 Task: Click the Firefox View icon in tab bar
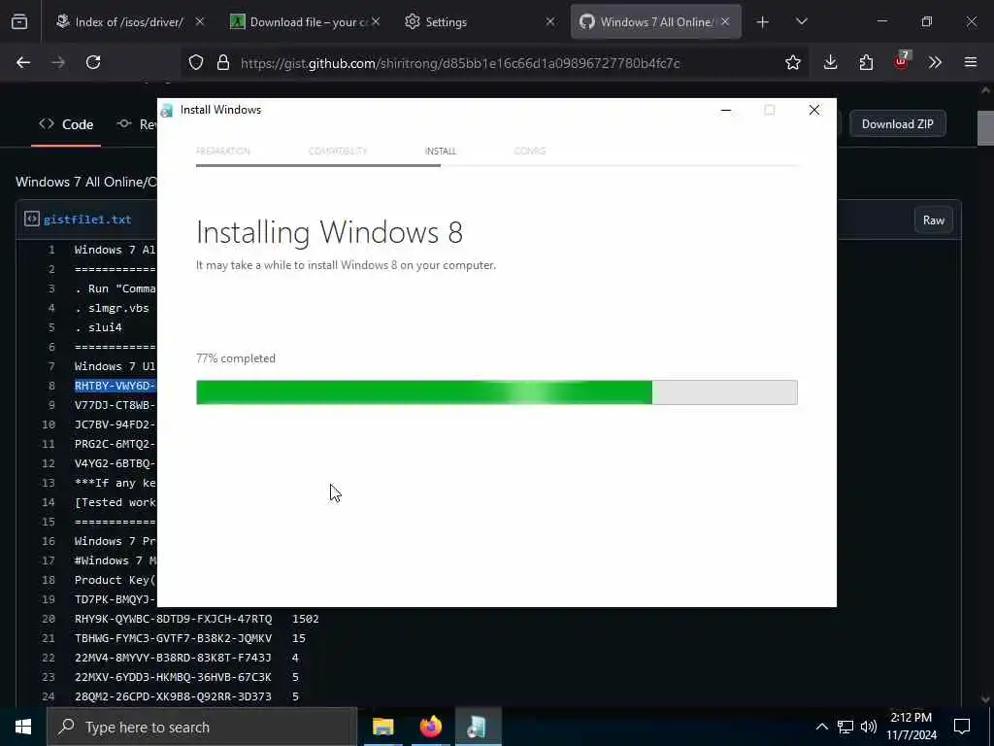click(x=19, y=21)
